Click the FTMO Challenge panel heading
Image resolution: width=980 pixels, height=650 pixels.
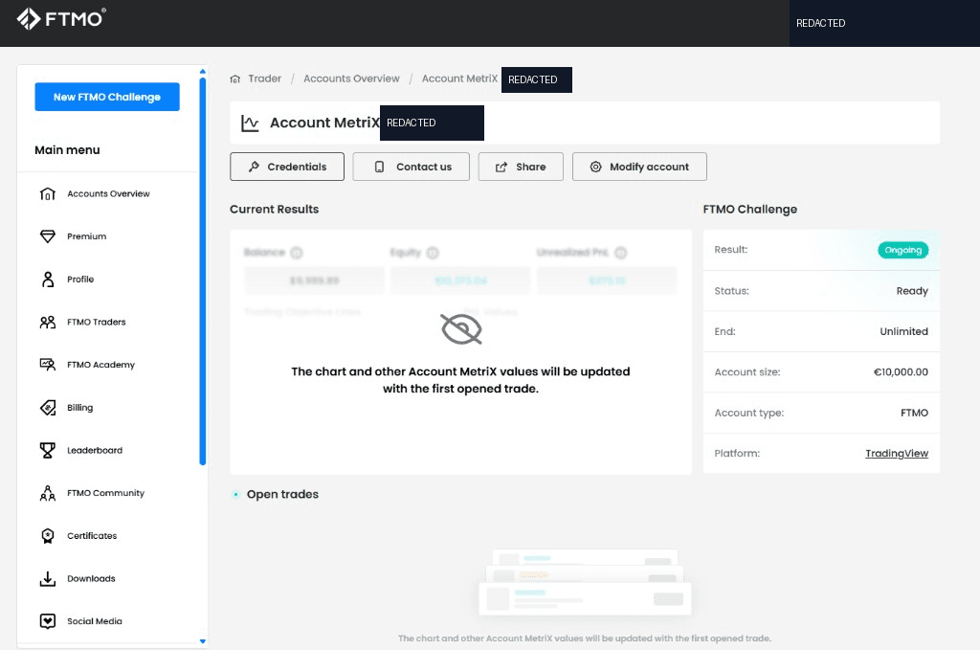click(750, 210)
